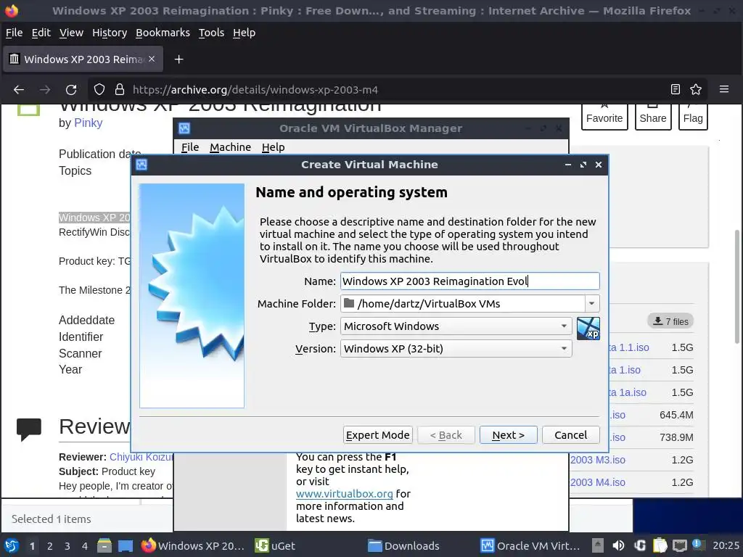Screen dimensions: 743x557
Task: Open Firefox View menu
Action: click(x=71, y=33)
